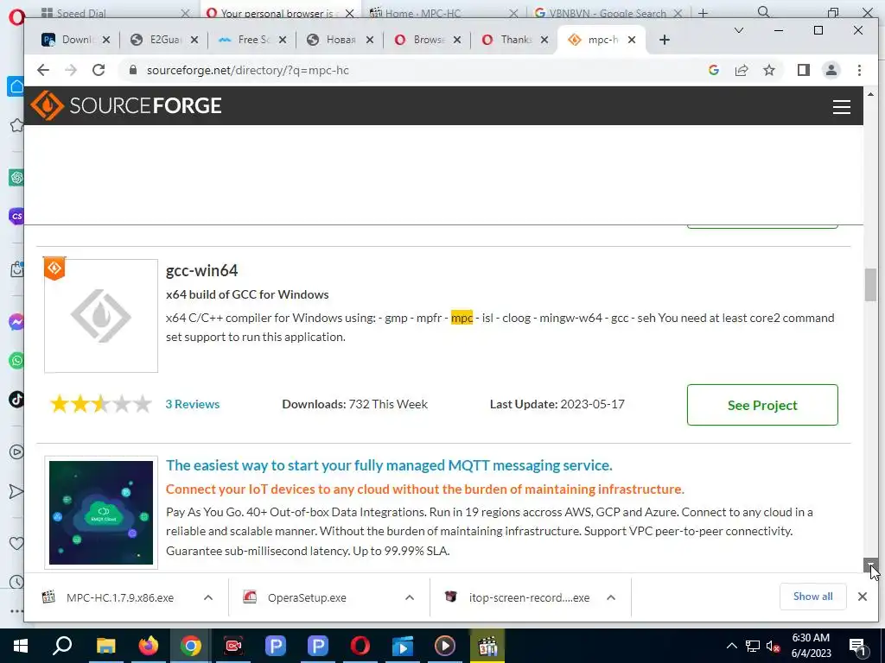Open Messenger in the Opera sidebar

click(16, 322)
